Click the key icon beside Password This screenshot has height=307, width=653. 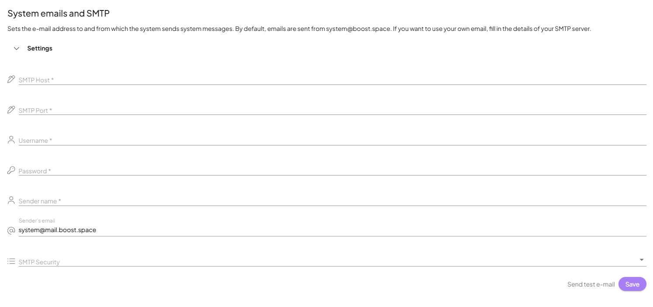click(11, 170)
